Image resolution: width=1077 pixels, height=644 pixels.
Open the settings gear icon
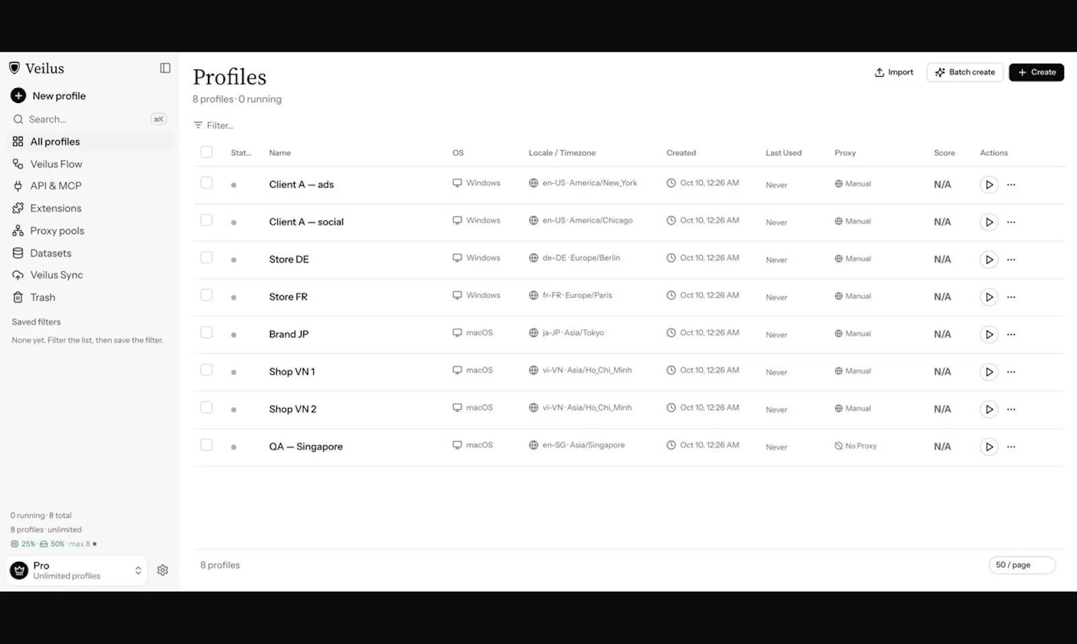tap(162, 570)
